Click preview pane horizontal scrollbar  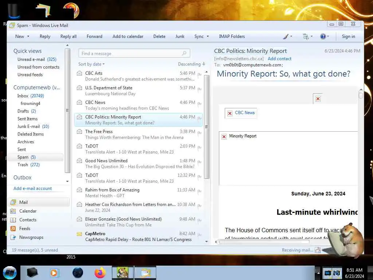264,242
